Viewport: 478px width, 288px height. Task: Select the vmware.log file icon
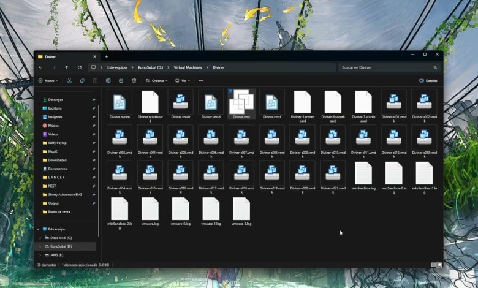click(150, 209)
